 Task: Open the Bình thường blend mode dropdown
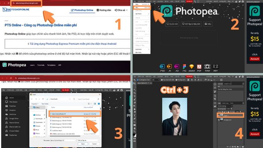point(225,106)
